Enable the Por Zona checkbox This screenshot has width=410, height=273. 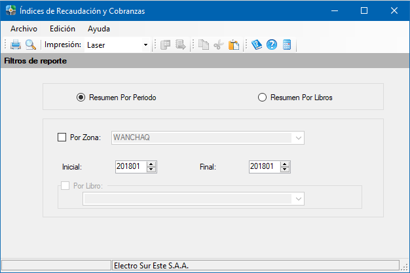(x=62, y=137)
